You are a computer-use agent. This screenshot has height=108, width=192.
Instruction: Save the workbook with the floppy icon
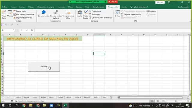click(x=2, y=25)
